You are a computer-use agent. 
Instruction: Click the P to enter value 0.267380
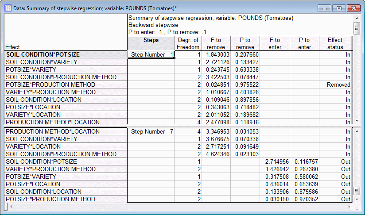tap(304, 169)
